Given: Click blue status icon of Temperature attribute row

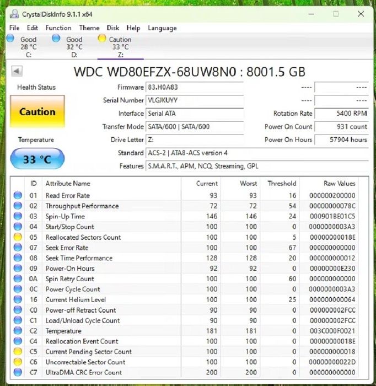Looking at the screenshot, I should pyautogui.click(x=18, y=331).
